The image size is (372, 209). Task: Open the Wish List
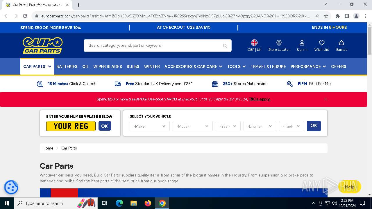point(322,46)
